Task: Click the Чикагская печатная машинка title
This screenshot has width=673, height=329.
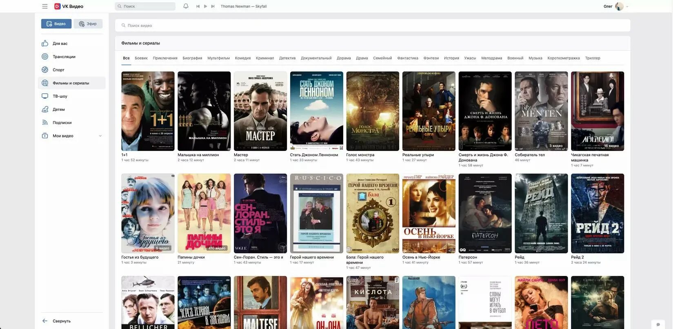Action: tap(590, 157)
